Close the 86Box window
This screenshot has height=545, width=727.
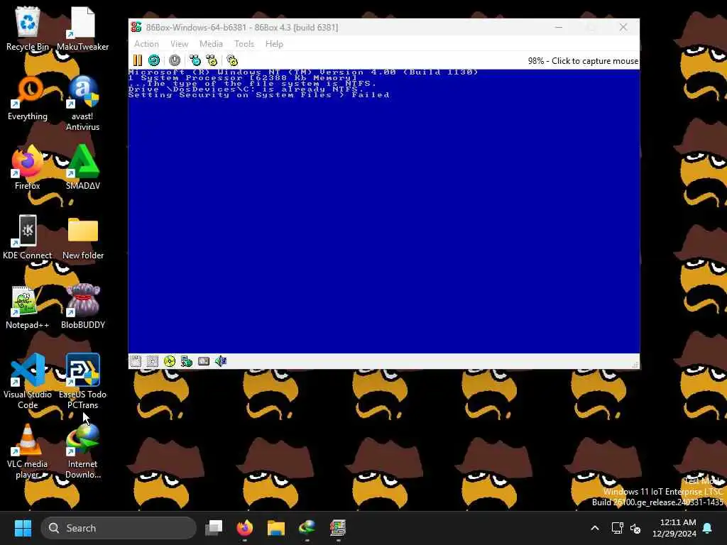click(x=623, y=28)
